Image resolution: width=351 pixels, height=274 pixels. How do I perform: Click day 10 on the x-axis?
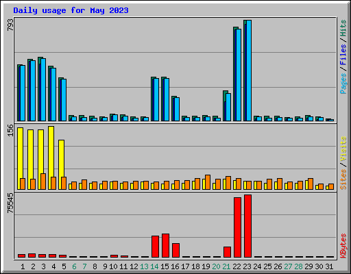coord(113,266)
